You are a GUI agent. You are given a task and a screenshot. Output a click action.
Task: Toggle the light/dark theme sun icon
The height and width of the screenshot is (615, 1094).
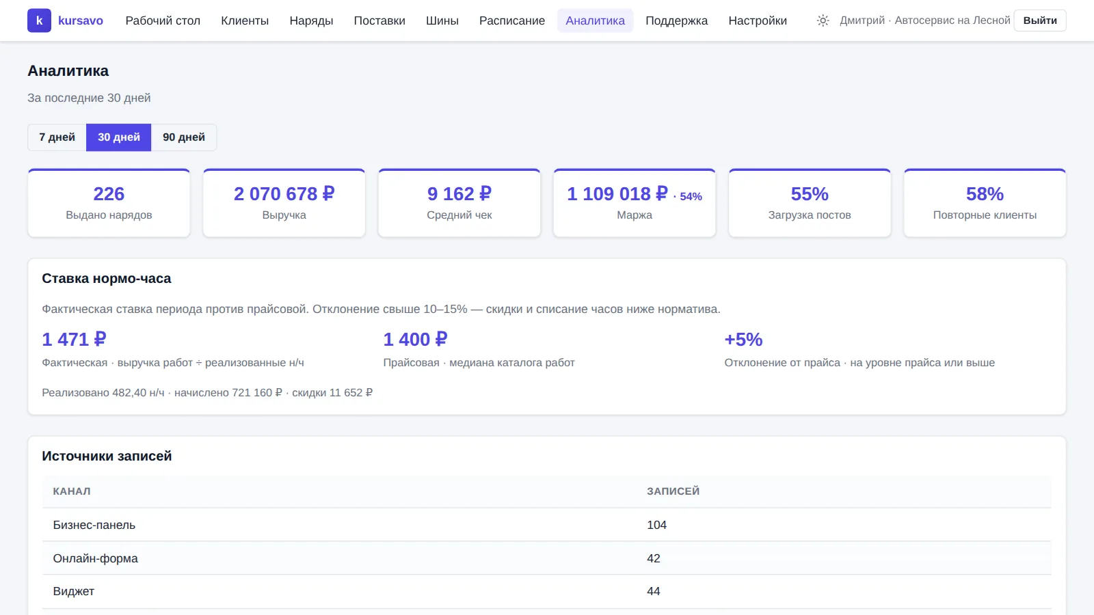pos(823,20)
